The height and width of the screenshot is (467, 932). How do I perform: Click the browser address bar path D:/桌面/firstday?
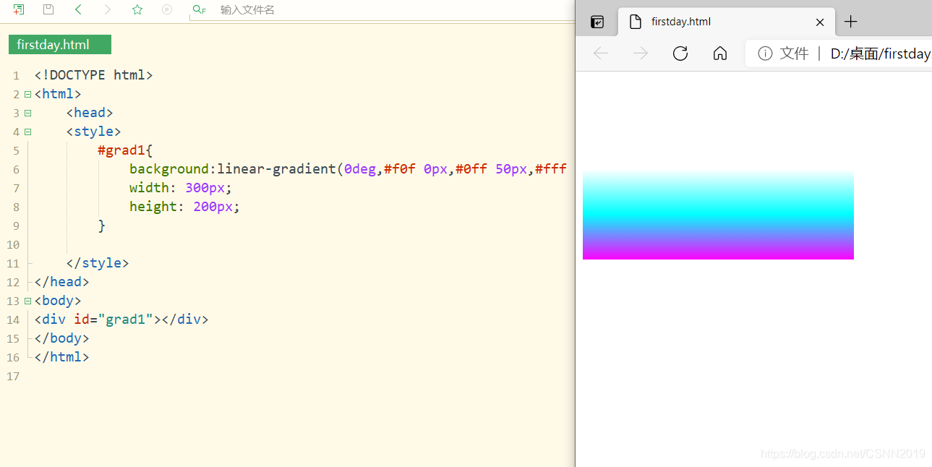pos(880,53)
